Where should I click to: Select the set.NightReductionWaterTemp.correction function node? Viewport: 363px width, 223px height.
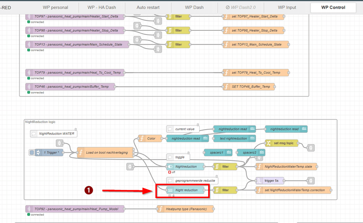coord(293,190)
